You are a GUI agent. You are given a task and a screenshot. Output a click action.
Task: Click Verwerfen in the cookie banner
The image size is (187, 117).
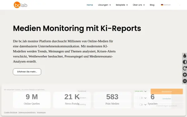pos(167,99)
